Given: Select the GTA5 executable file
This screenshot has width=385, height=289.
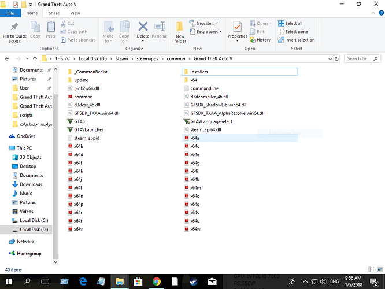Looking at the screenshot, I should (x=76, y=121).
